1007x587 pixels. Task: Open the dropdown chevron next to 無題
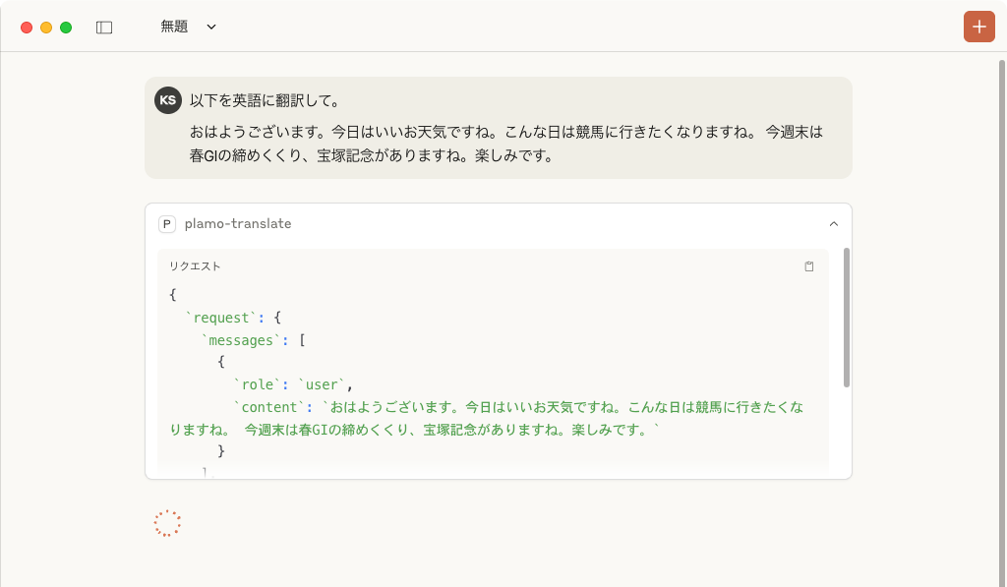click(211, 28)
